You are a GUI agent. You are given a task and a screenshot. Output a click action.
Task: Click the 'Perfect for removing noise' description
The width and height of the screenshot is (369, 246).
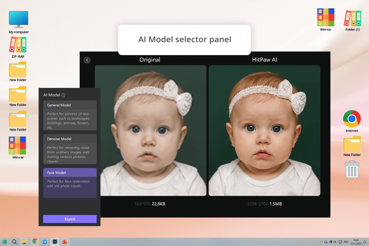[68, 155]
